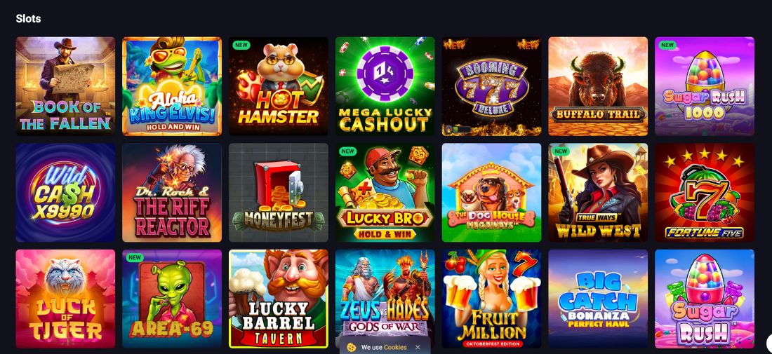This screenshot has width=772, height=354.
Task: Open The Dog House Megaways
Action: click(491, 193)
